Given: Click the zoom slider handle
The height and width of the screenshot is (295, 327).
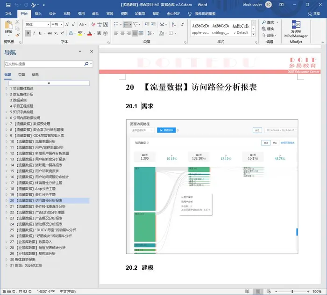Looking at the screenshot, I should pyautogui.click(x=292, y=291).
